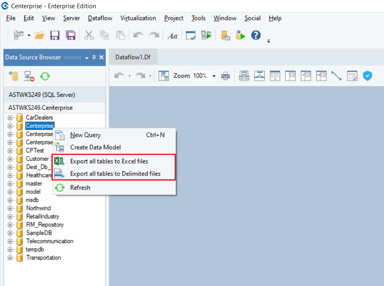Switch to the Dataflow1.Df tab
This screenshot has width=384, height=286.
pyautogui.click(x=133, y=57)
